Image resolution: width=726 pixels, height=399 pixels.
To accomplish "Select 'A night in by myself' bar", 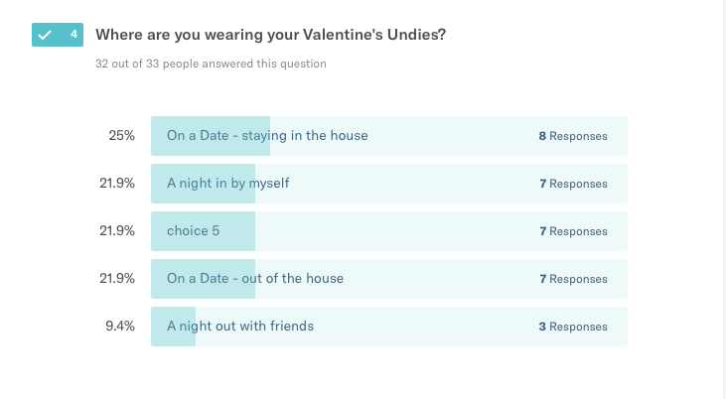I will tap(389, 184).
